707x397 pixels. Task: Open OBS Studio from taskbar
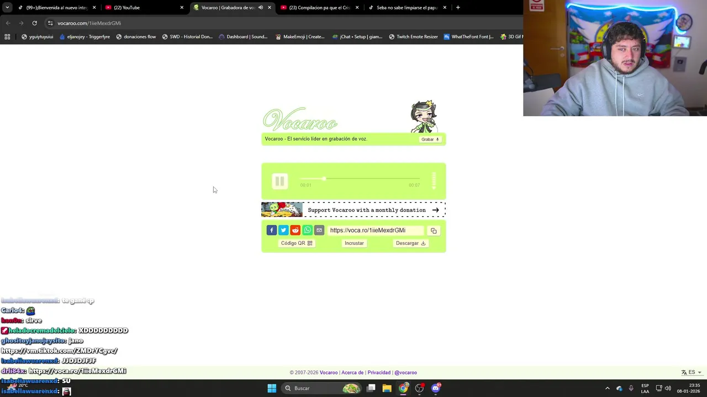[x=419, y=388]
